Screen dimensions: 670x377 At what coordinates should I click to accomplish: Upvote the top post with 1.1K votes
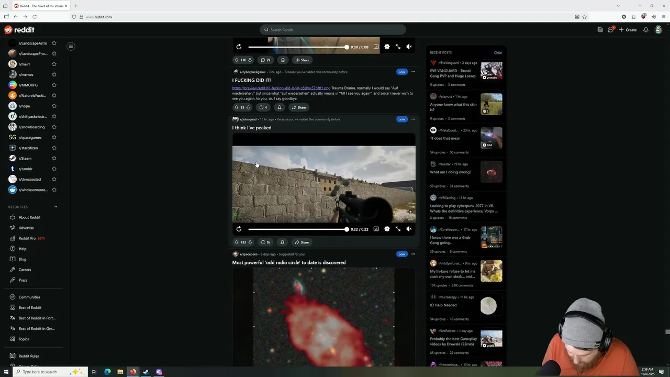(x=237, y=60)
